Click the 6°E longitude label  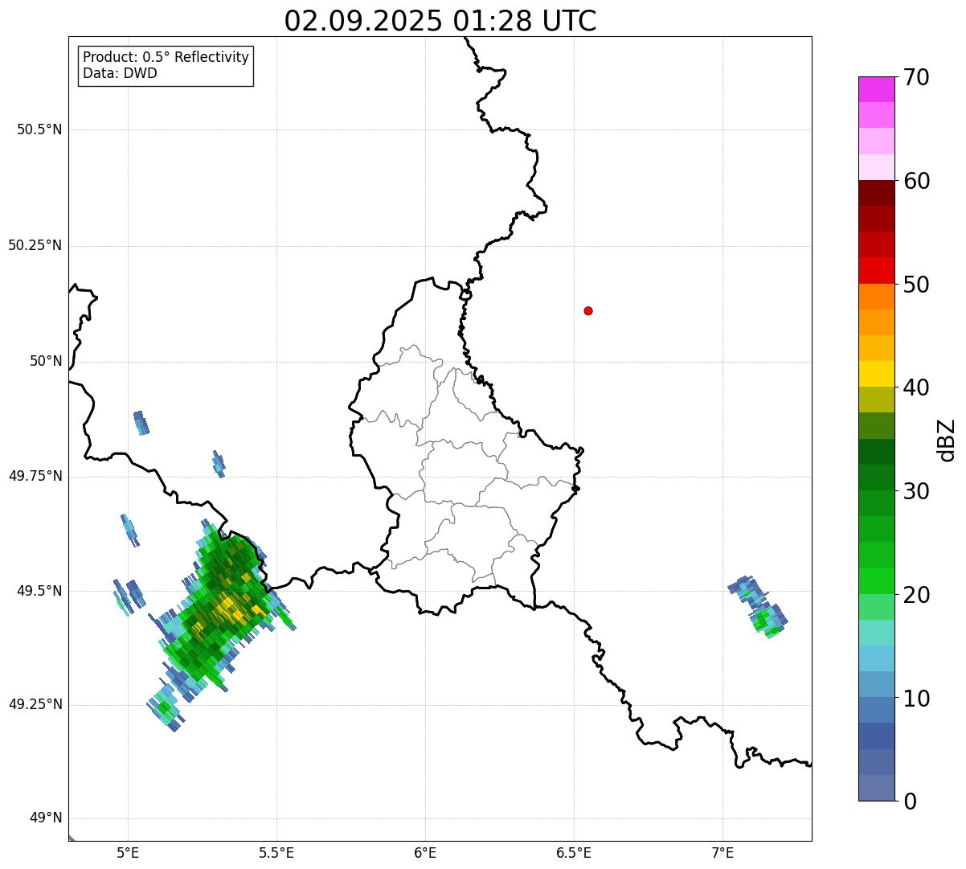click(x=425, y=853)
